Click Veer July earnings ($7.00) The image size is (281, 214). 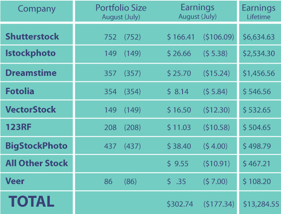(215, 182)
